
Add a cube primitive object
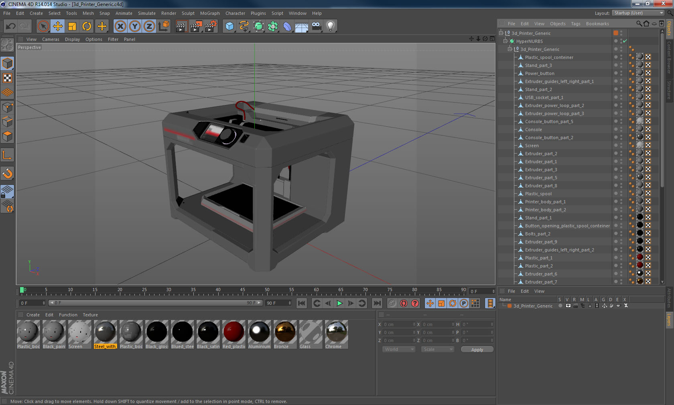tap(229, 26)
